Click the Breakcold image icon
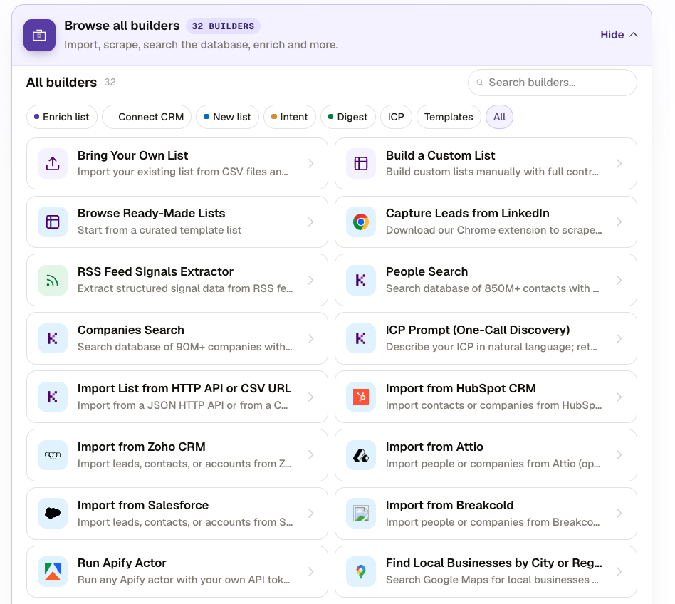The image size is (675, 604). (x=361, y=513)
